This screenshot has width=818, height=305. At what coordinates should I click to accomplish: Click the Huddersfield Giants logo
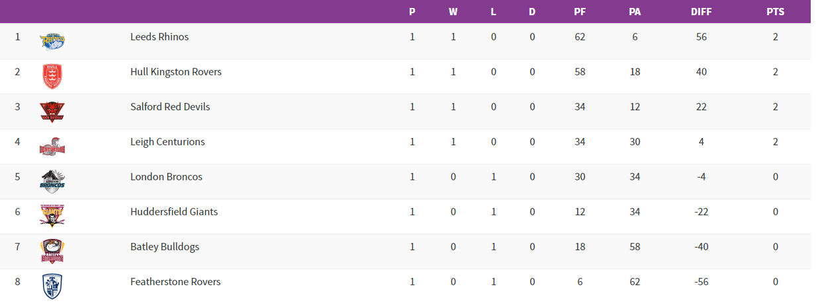pyautogui.click(x=52, y=216)
